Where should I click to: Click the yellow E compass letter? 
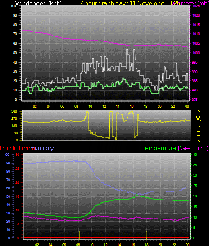tap(198, 133)
